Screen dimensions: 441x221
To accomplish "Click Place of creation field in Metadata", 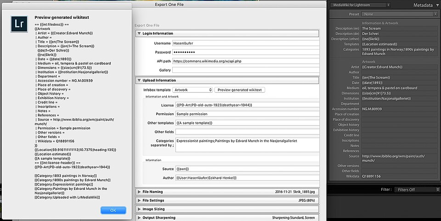I will click(x=400, y=114).
